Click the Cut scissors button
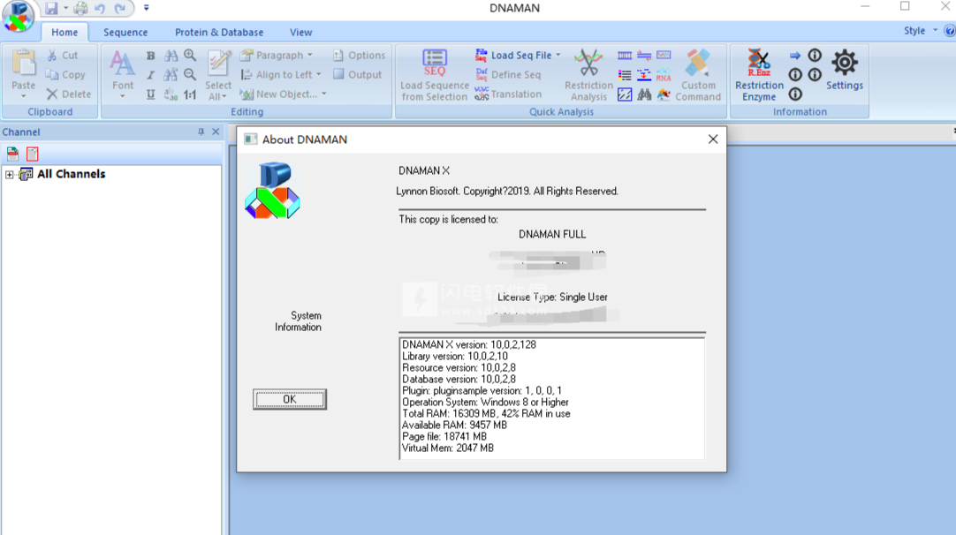This screenshot has width=956, height=535. [63, 56]
